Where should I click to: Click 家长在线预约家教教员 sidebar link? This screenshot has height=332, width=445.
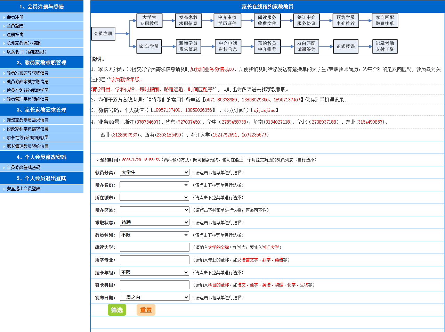(28, 138)
